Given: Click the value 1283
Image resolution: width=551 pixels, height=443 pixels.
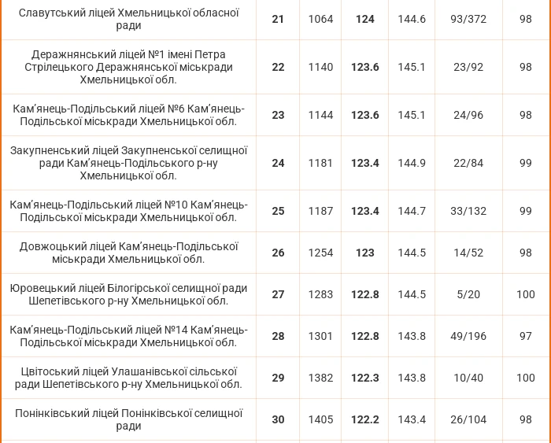Looking at the screenshot, I should (320, 294).
